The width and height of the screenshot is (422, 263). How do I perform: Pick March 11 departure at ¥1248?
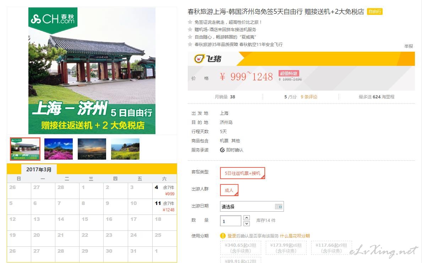pos(164,206)
